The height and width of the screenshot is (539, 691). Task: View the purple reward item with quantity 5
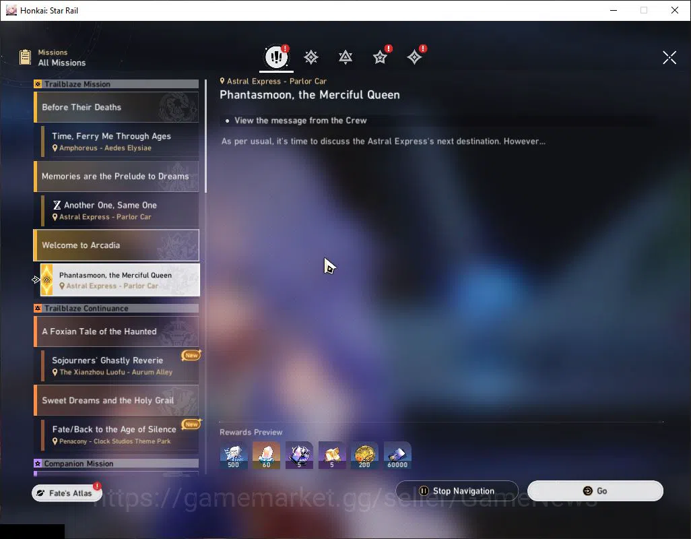click(x=299, y=455)
